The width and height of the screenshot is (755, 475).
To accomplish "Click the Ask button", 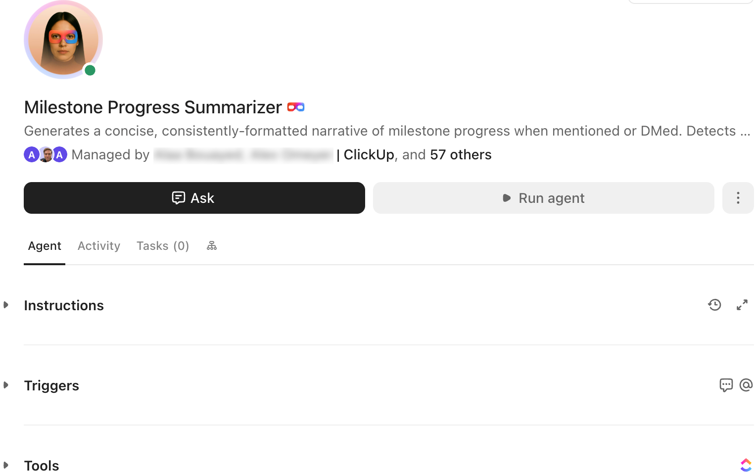I will 194,198.
